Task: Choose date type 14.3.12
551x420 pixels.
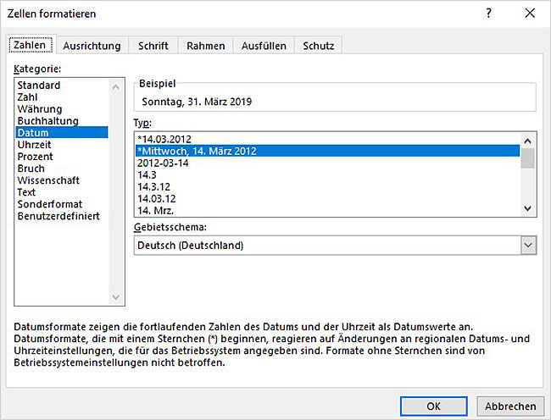Action: (327, 186)
